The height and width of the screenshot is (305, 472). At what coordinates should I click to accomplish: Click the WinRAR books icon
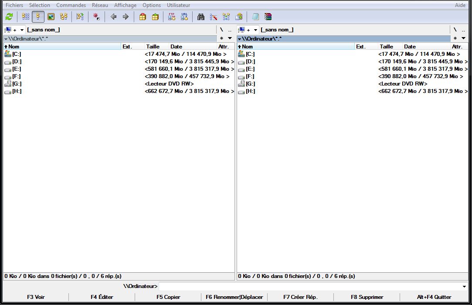point(268,17)
